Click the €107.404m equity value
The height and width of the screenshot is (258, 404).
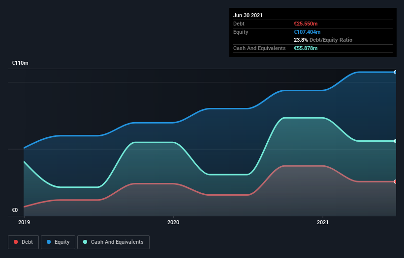click(307, 32)
